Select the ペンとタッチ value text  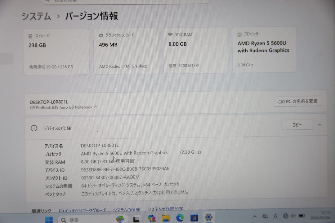(135, 193)
